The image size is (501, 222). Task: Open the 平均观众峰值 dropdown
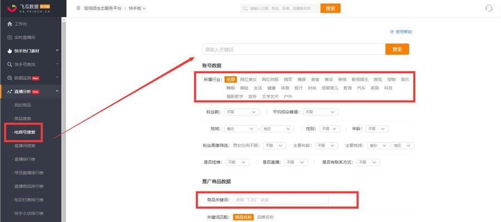(x=320, y=112)
